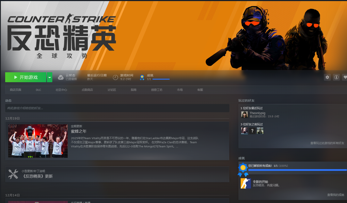Click the soldier friend avatar under 3 位好友之前玩过
The height and width of the screenshot is (203, 347).
point(260,131)
